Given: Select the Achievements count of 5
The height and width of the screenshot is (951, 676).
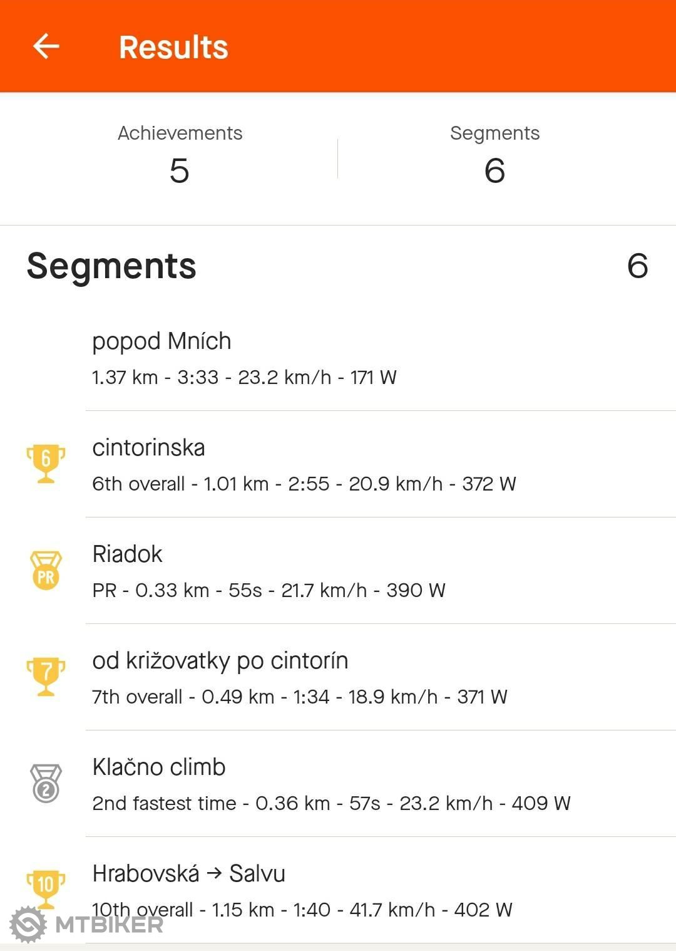Looking at the screenshot, I should pyautogui.click(x=180, y=157).
